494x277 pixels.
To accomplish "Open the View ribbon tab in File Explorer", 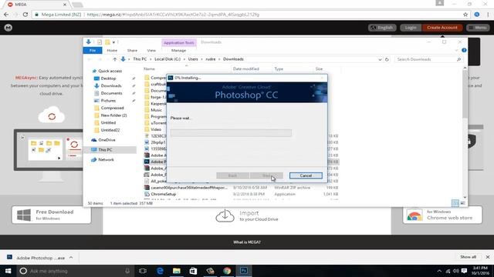I will tap(151, 51).
